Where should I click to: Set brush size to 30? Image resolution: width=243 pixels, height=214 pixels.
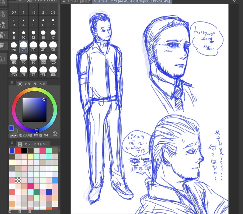(x=33, y=47)
